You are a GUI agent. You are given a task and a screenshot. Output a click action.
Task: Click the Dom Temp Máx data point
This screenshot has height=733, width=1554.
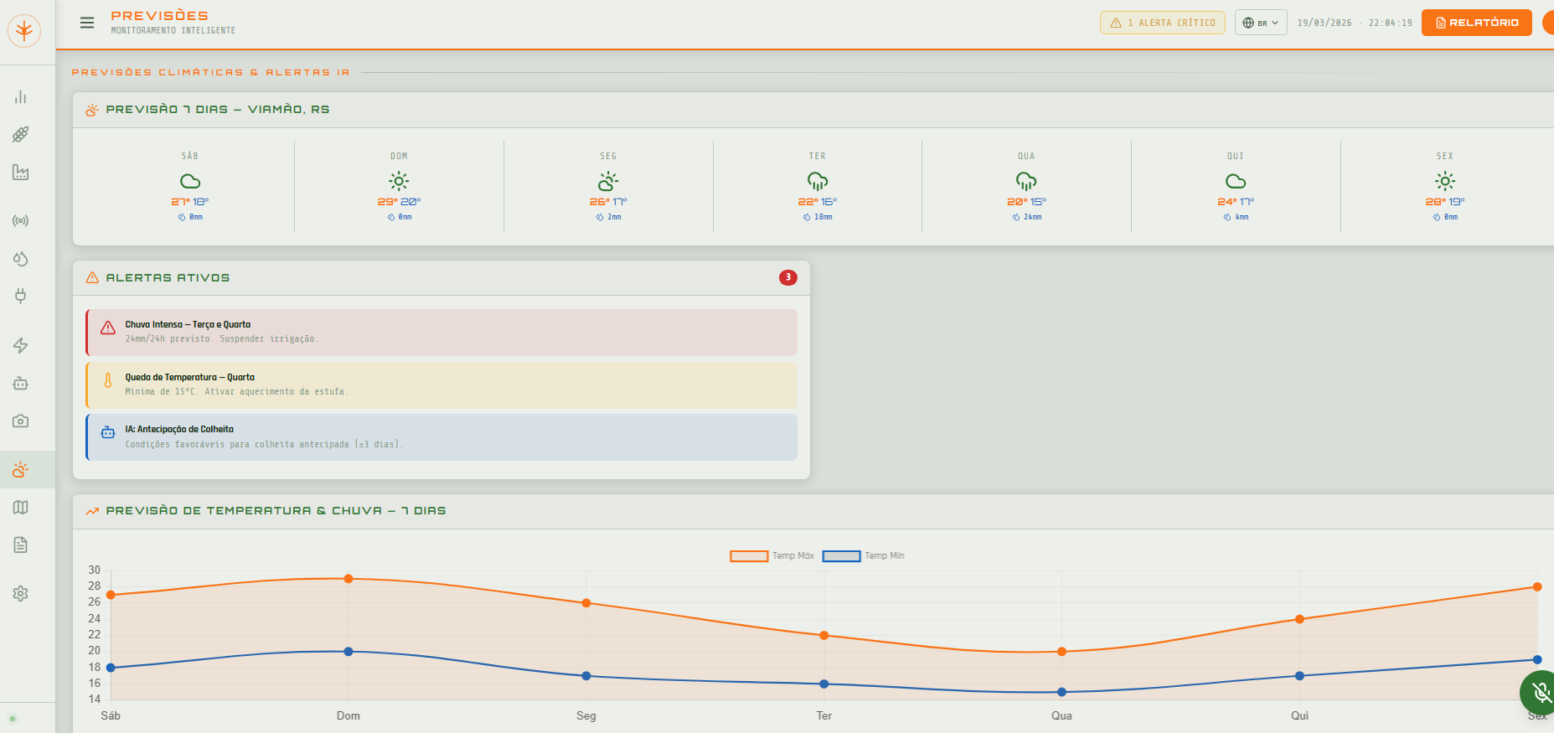[348, 579]
